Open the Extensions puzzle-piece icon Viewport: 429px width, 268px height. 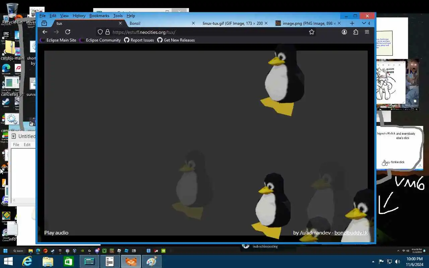[x=356, y=32]
